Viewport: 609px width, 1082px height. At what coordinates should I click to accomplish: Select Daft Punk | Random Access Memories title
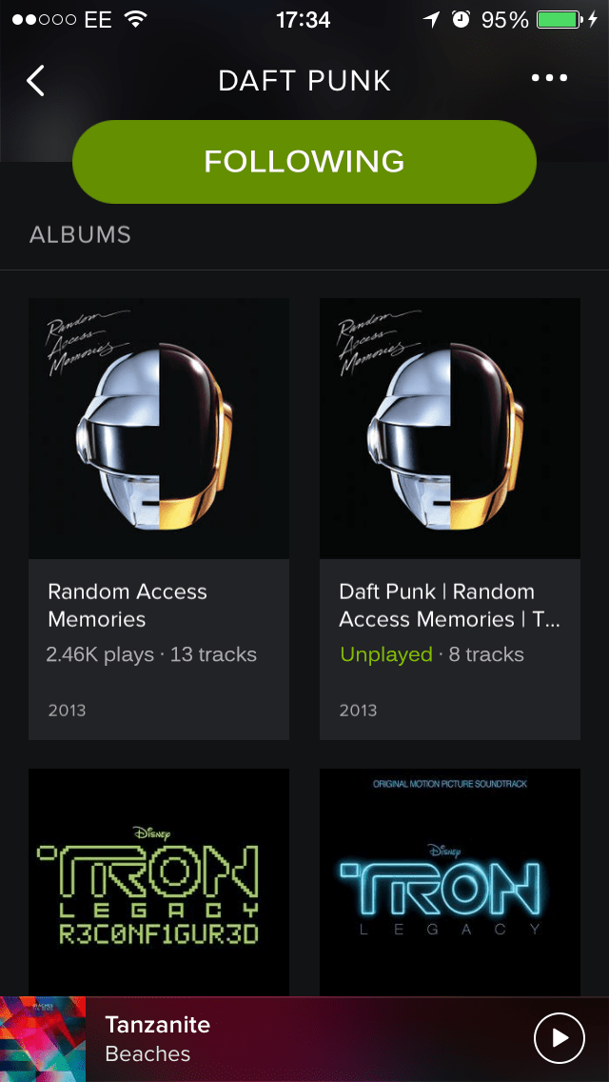click(x=450, y=605)
